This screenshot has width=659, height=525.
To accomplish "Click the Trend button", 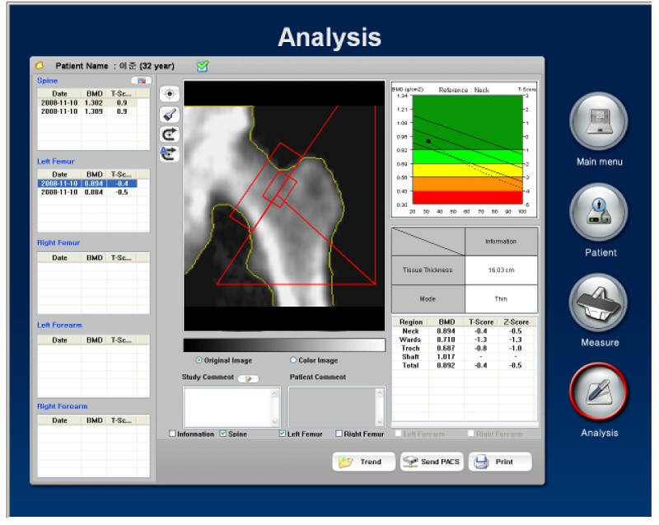I will (x=362, y=462).
